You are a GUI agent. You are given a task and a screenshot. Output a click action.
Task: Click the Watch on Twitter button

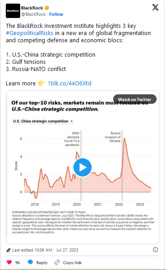135,99
